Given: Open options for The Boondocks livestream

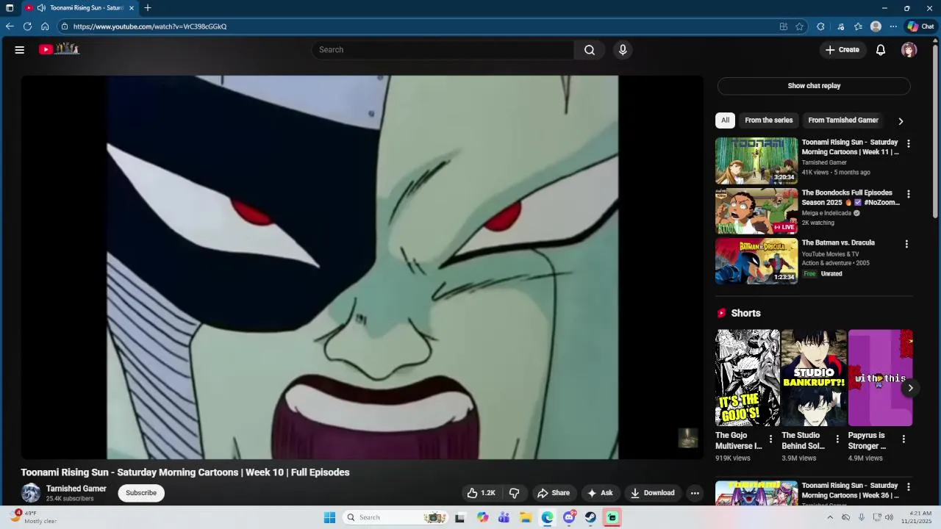Looking at the screenshot, I should pyautogui.click(x=909, y=195).
